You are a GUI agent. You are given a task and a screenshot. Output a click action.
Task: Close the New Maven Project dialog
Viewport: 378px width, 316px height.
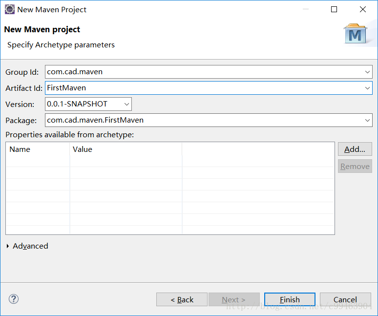click(362, 9)
